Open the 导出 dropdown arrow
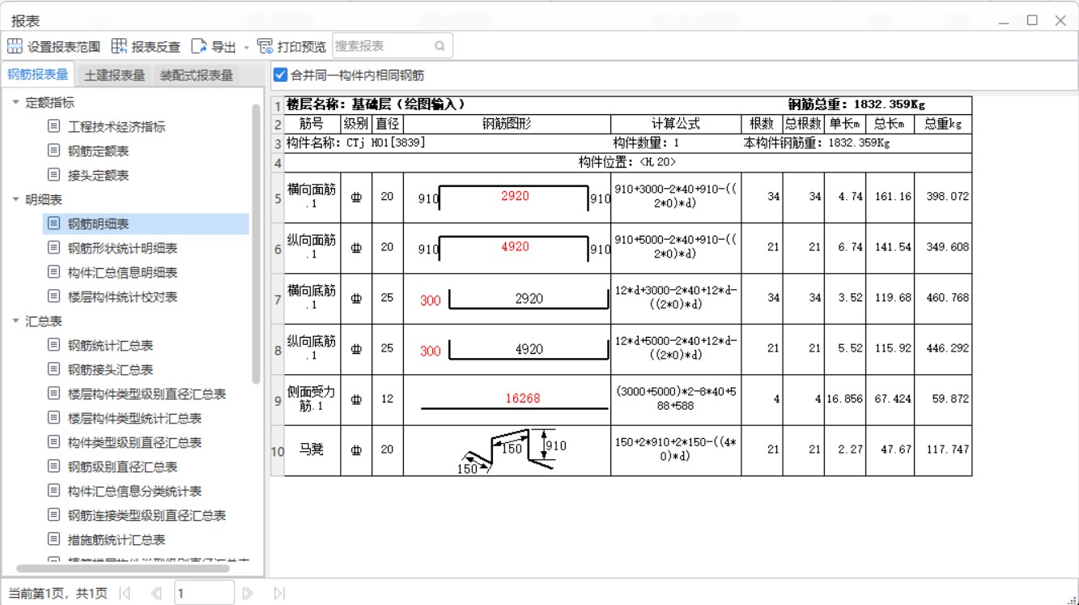This screenshot has width=1079, height=605. pos(246,47)
